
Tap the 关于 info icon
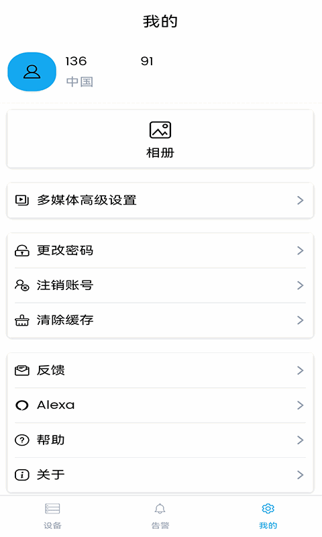[x=22, y=475]
